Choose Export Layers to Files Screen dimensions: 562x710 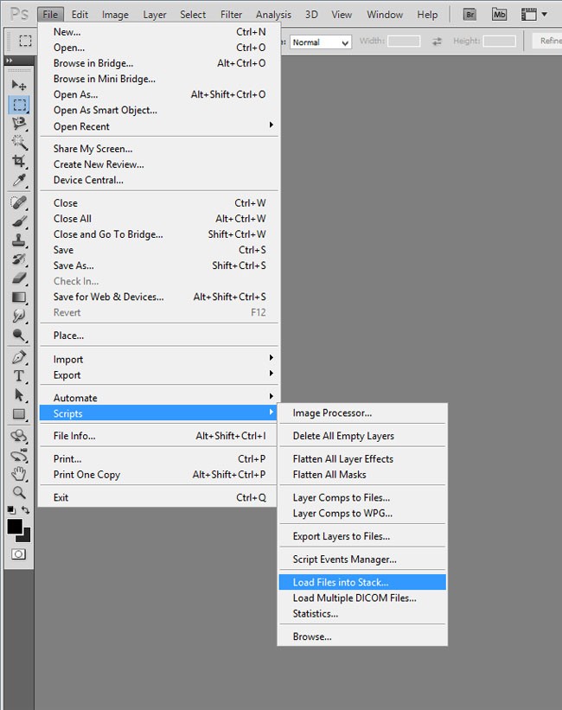pyautogui.click(x=362, y=535)
